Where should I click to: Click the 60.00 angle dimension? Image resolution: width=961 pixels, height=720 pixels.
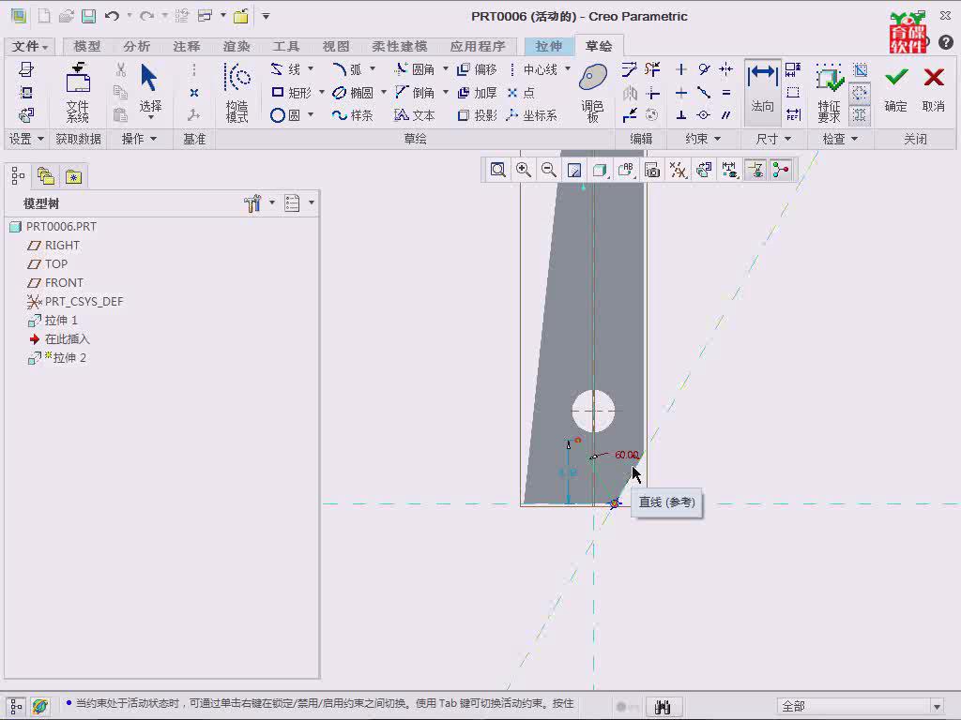[626, 455]
